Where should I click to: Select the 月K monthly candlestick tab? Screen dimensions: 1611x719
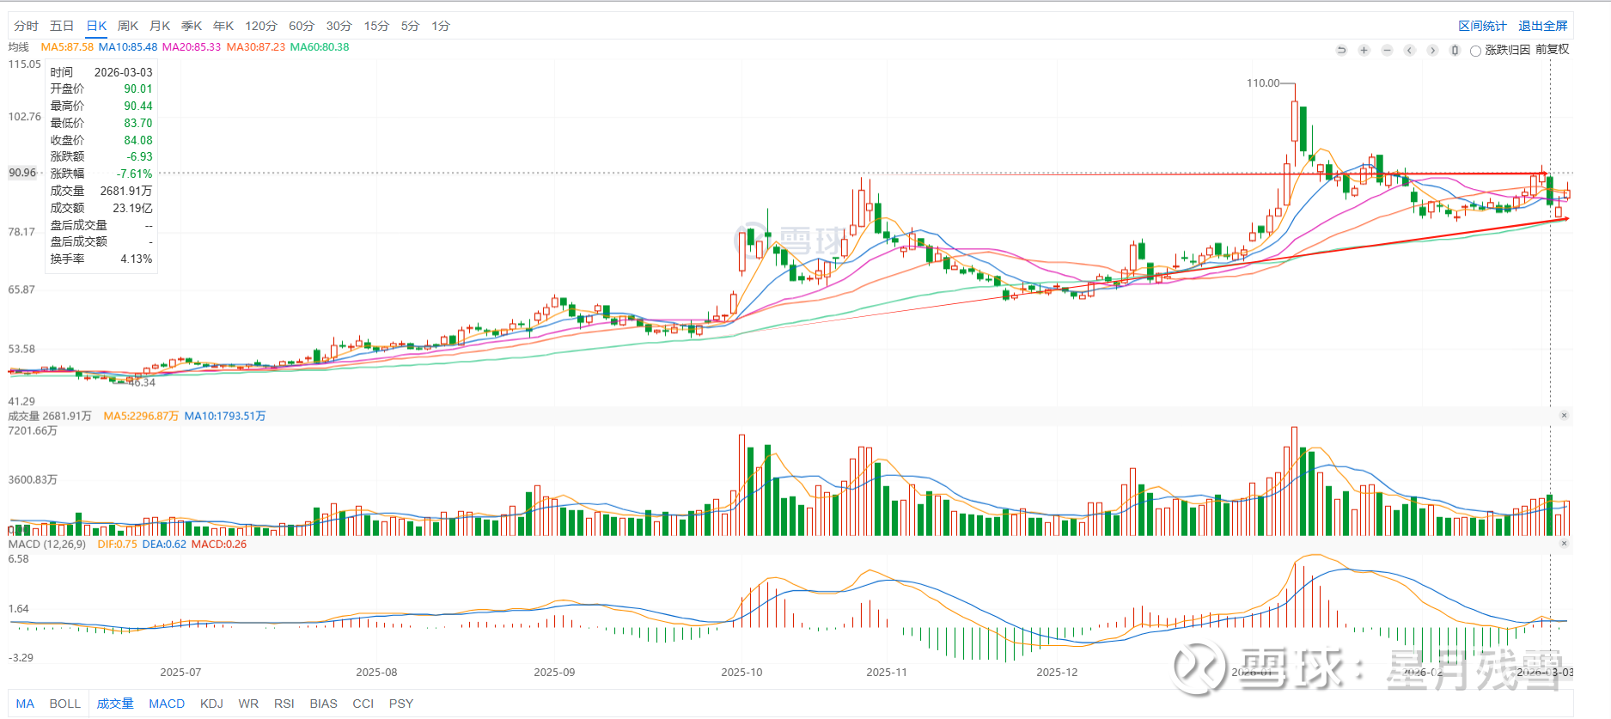pyautogui.click(x=160, y=26)
